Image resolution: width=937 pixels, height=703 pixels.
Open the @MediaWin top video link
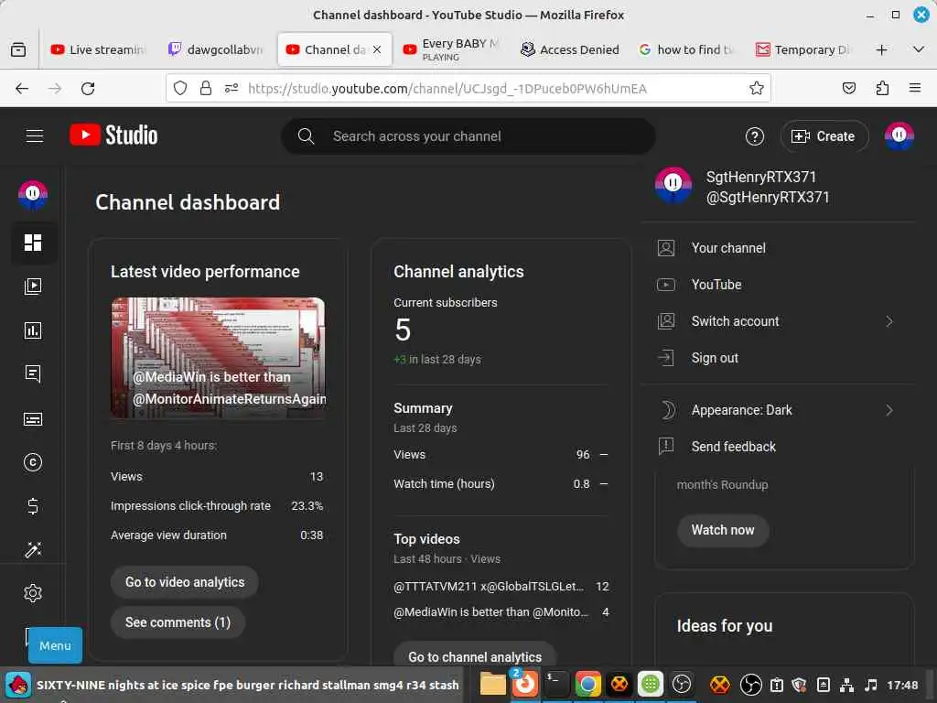[490, 612]
